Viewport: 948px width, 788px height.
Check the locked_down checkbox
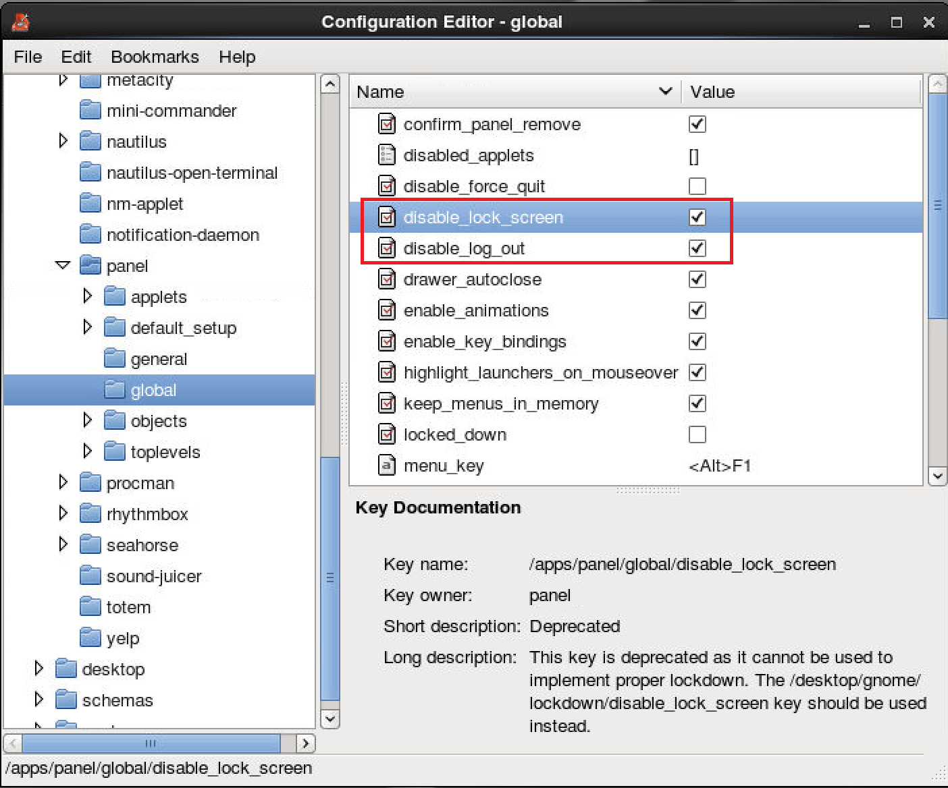[697, 434]
